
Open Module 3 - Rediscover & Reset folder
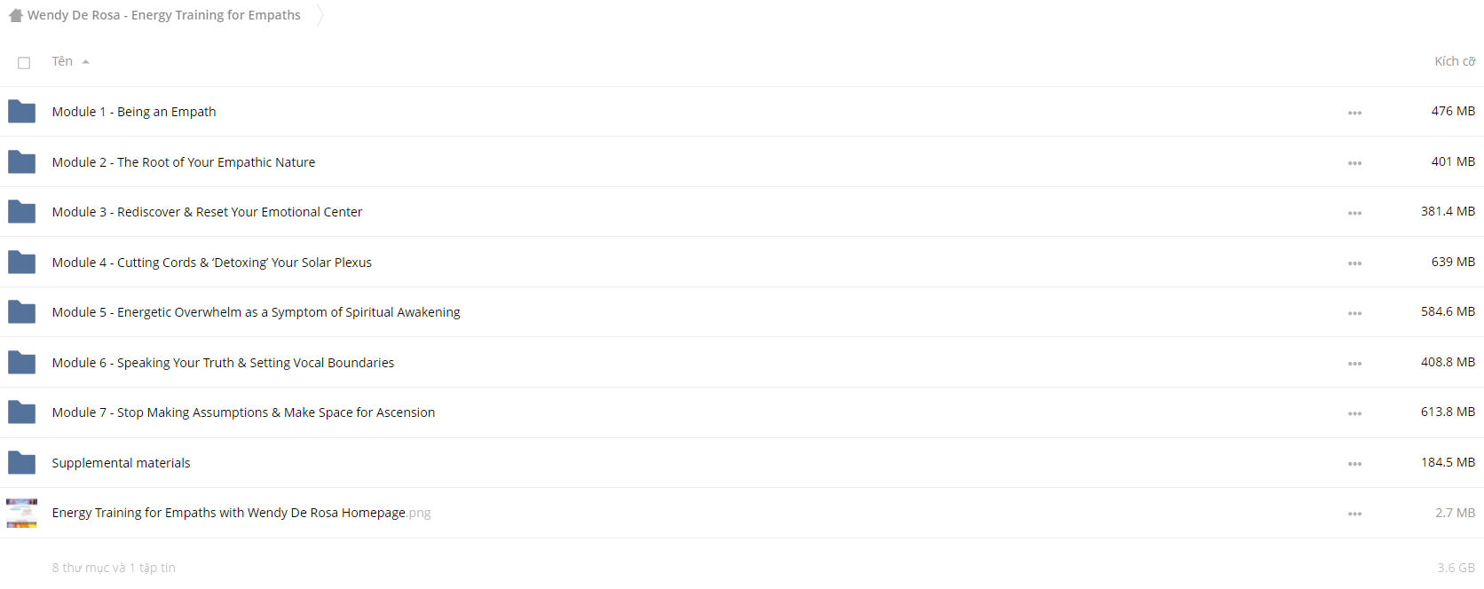tap(207, 212)
